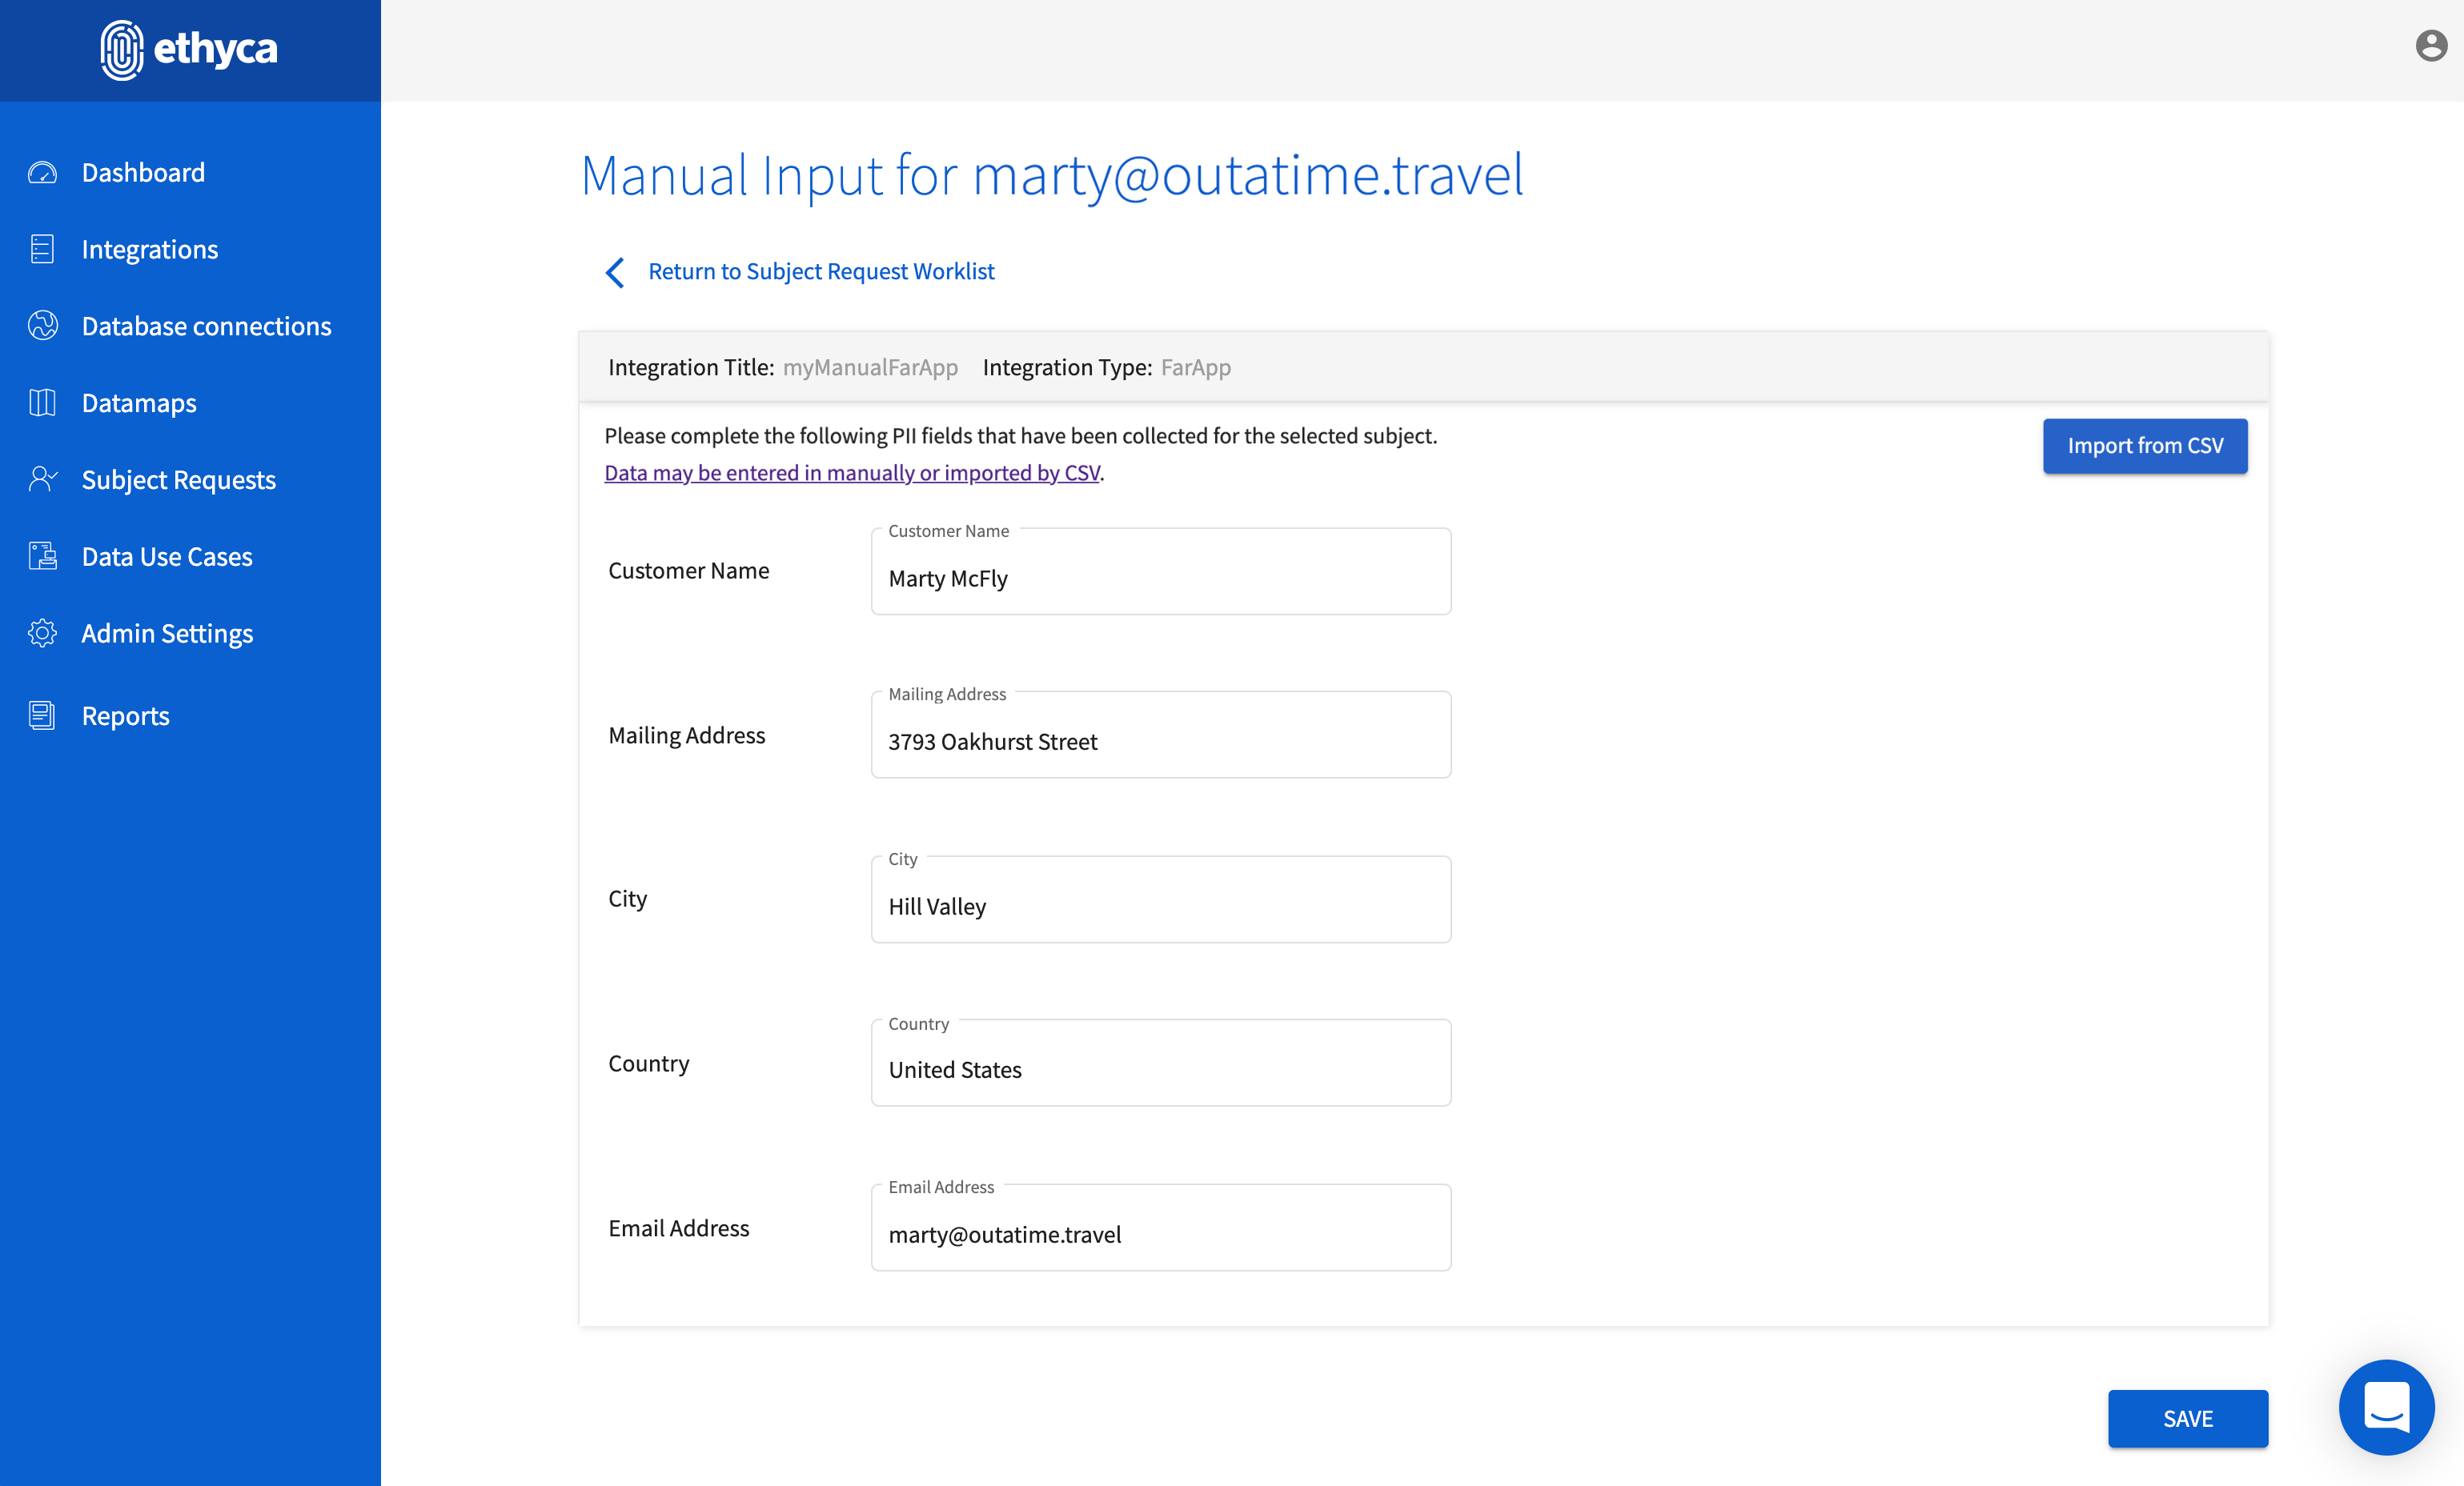Go to Admin Settings menu item
Viewport: 2464px width, 1486px height.
pos(167,634)
